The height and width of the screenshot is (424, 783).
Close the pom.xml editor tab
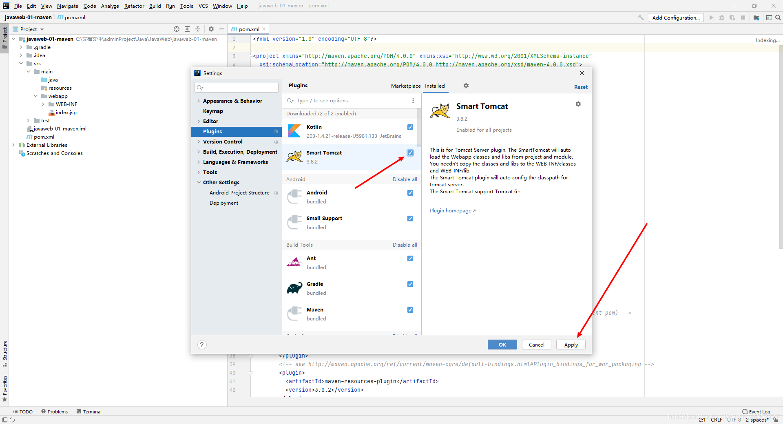[x=264, y=29]
